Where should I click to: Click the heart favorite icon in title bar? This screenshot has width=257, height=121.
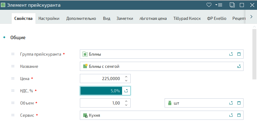click(x=209, y=5)
